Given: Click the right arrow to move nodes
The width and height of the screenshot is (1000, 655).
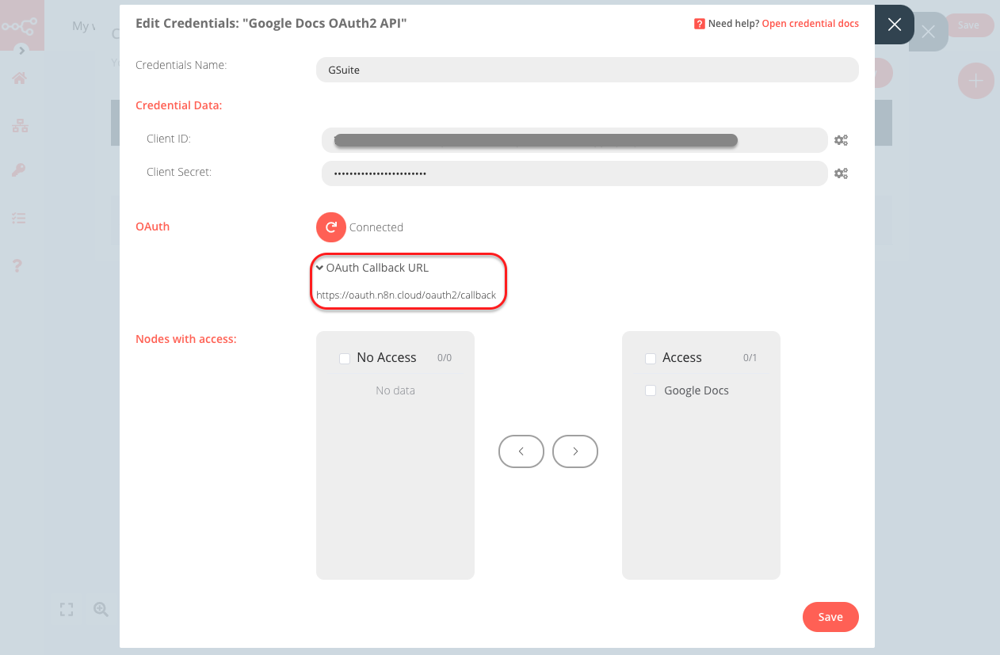Looking at the screenshot, I should tap(575, 451).
